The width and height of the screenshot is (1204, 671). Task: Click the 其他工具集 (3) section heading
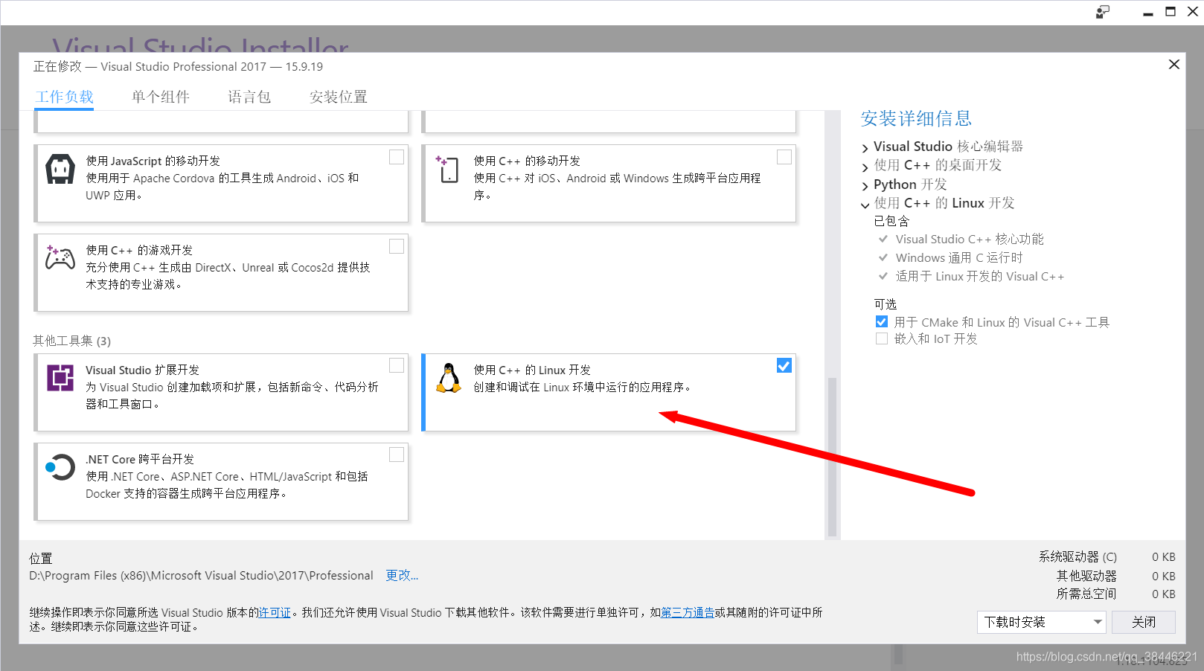point(71,341)
